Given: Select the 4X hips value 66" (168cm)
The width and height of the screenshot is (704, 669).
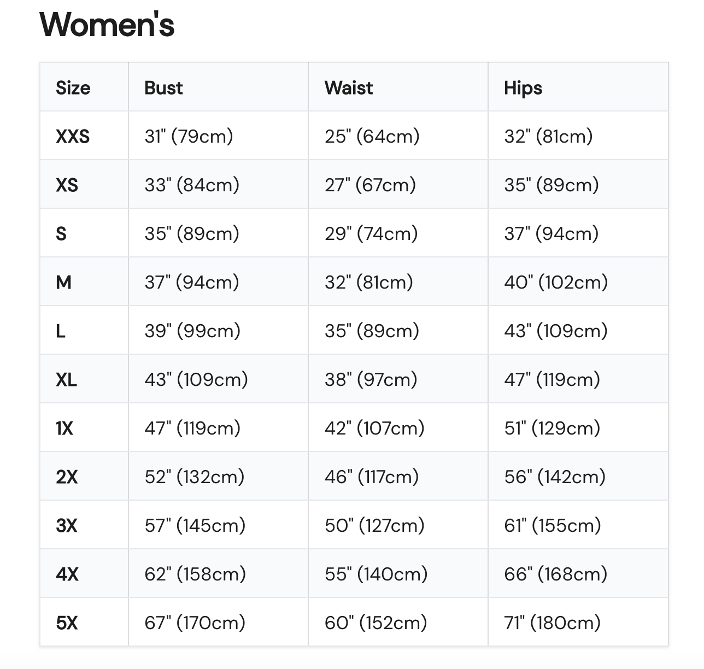Looking at the screenshot, I should pyautogui.click(x=556, y=574).
